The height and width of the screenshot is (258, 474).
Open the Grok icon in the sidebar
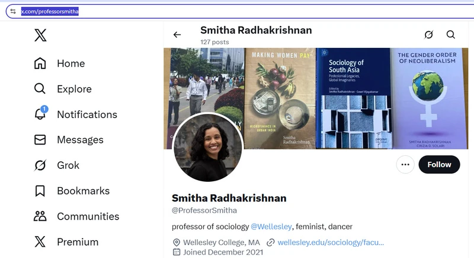(x=40, y=165)
